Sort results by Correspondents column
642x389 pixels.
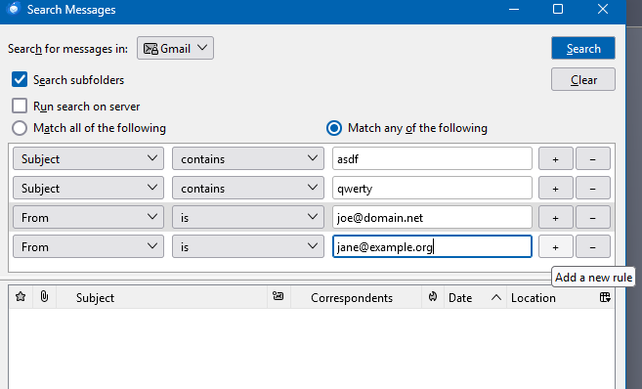click(x=357, y=297)
